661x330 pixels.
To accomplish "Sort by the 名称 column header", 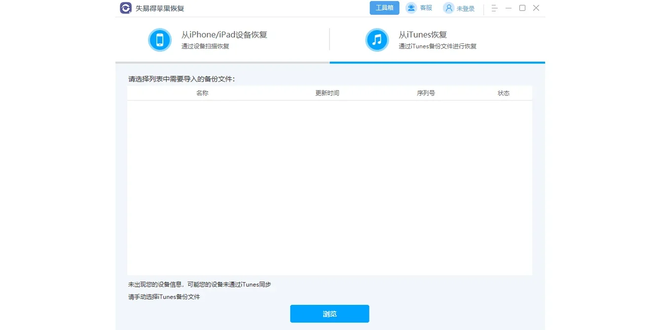I will 202,93.
